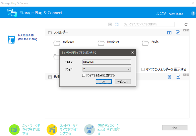Image resolution: width=196 pixels, height=136 pixels.
Task: Click the Storage Plug & Connect logo icon
Action: (12, 13)
